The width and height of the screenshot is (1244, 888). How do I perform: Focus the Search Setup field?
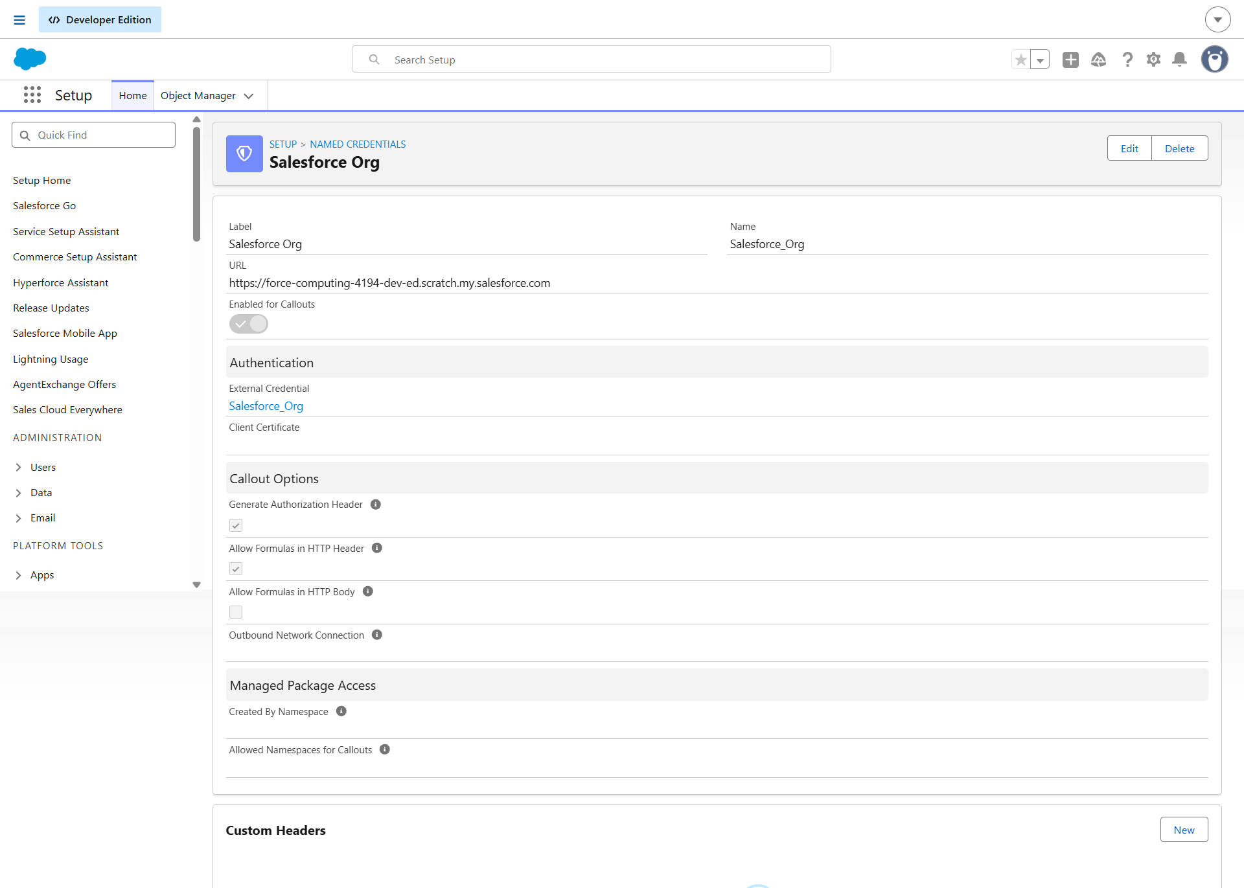click(592, 60)
